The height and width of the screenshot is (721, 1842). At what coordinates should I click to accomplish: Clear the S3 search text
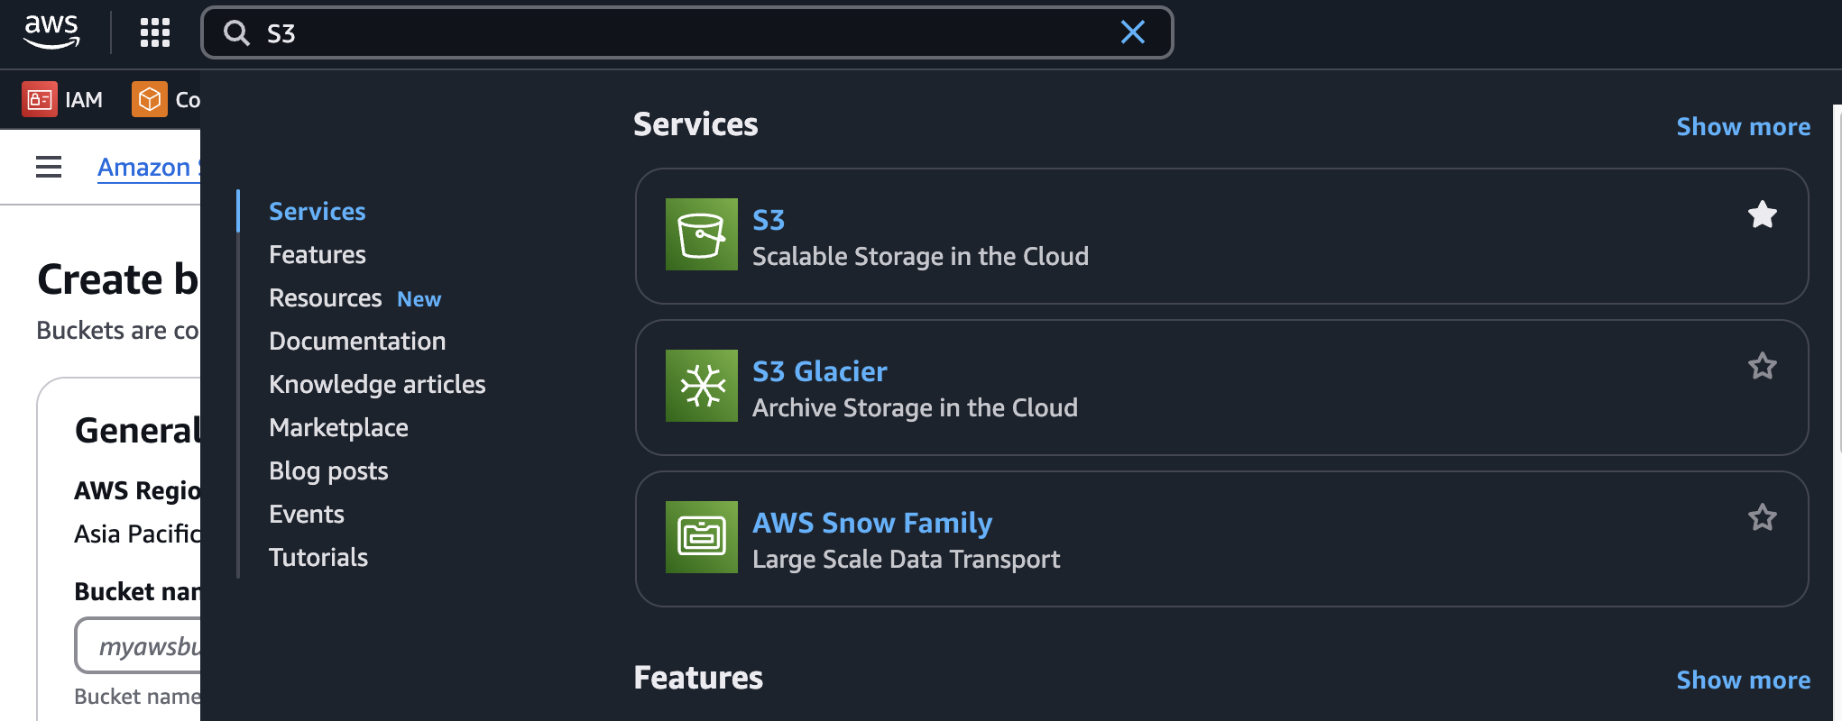click(1132, 32)
